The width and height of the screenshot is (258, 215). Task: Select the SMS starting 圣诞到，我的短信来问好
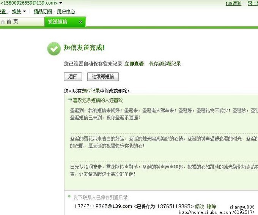click(x=164, y=114)
